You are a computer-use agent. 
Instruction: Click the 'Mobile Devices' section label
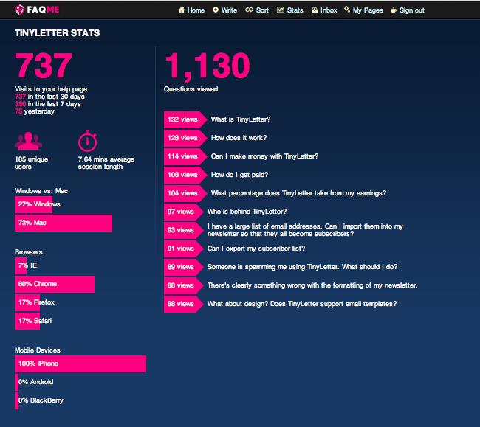tap(38, 350)
